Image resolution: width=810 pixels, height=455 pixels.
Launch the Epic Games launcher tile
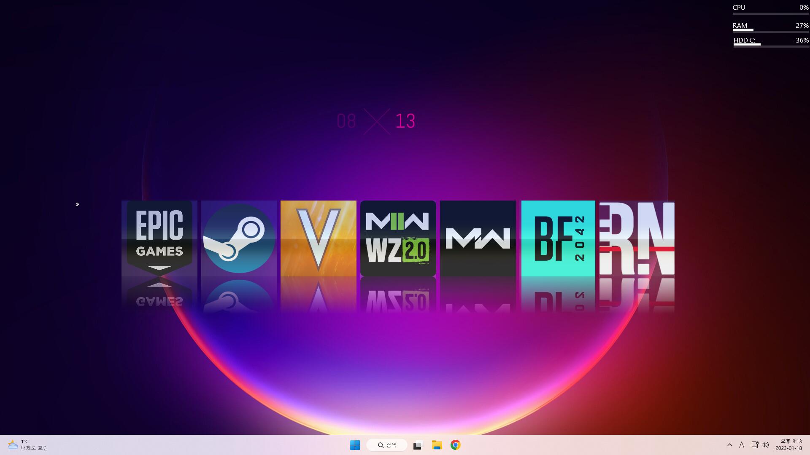159,238
